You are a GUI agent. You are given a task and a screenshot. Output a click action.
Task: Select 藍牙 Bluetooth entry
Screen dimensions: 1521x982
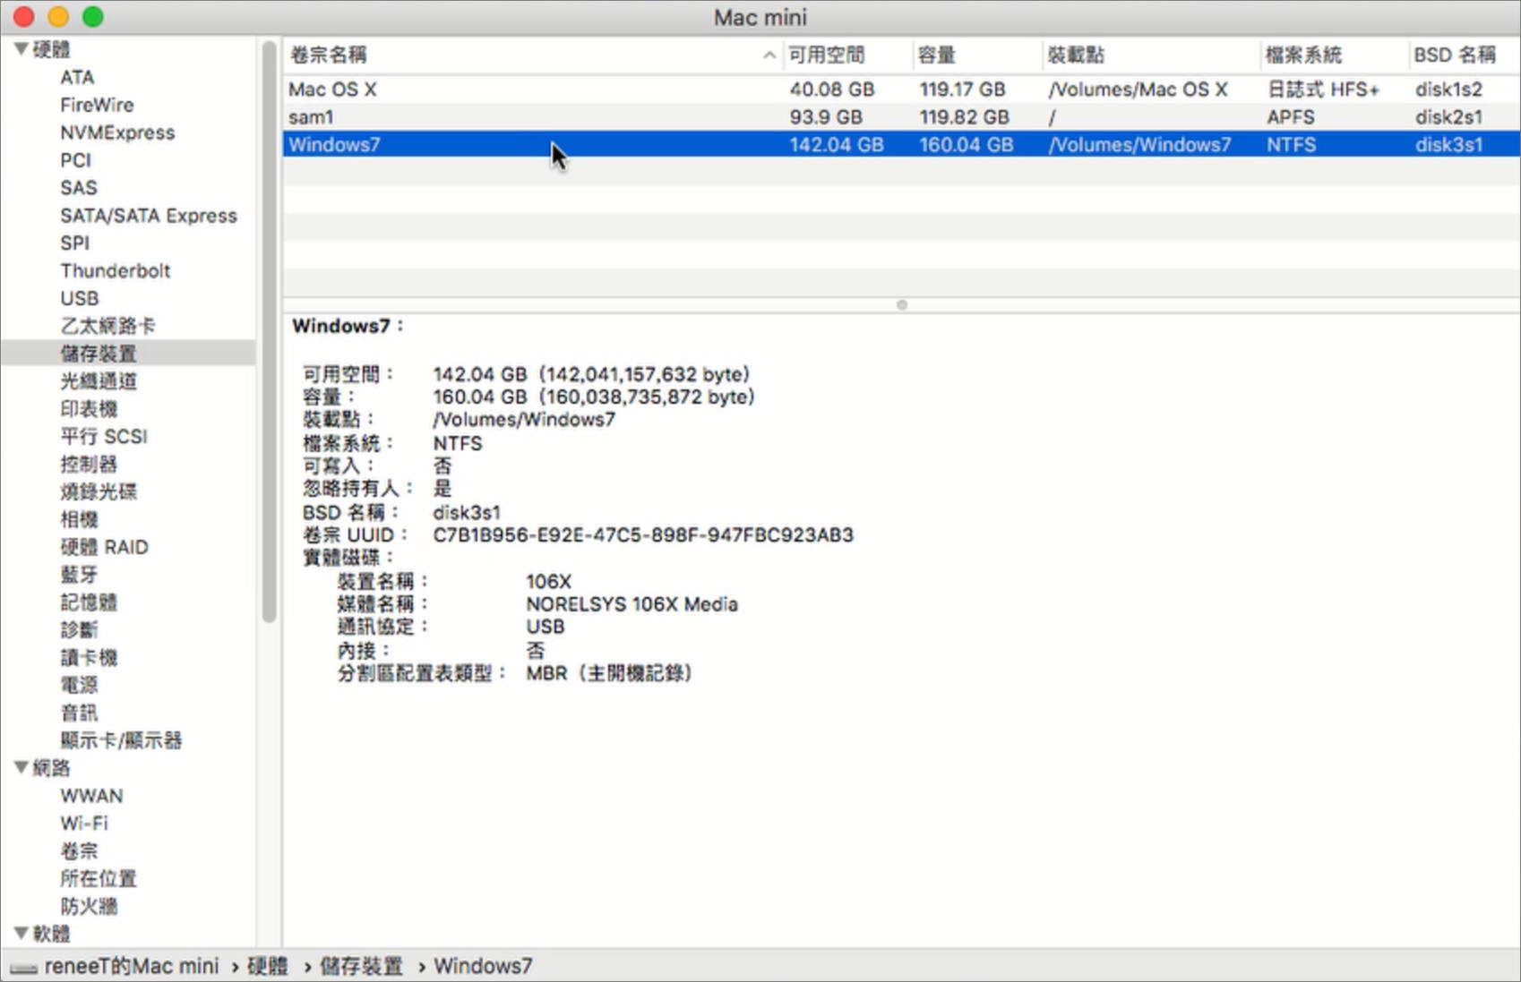pos(79,575)
